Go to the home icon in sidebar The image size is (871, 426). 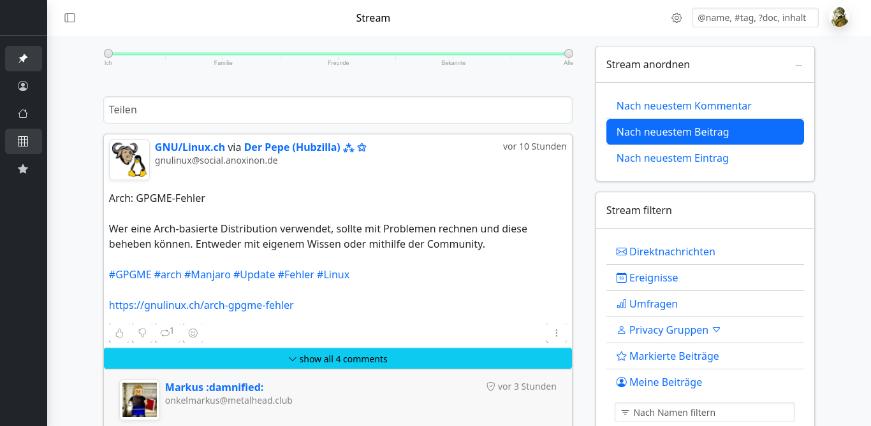coord(23,114)
